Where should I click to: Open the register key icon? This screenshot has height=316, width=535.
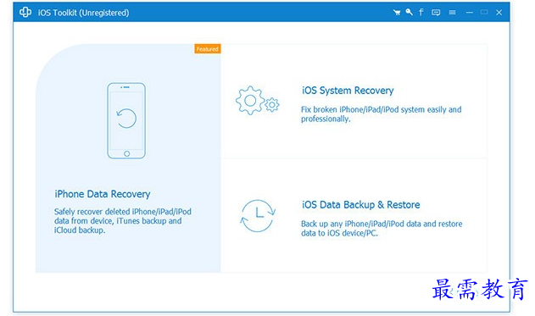click(x=410, y=12)
